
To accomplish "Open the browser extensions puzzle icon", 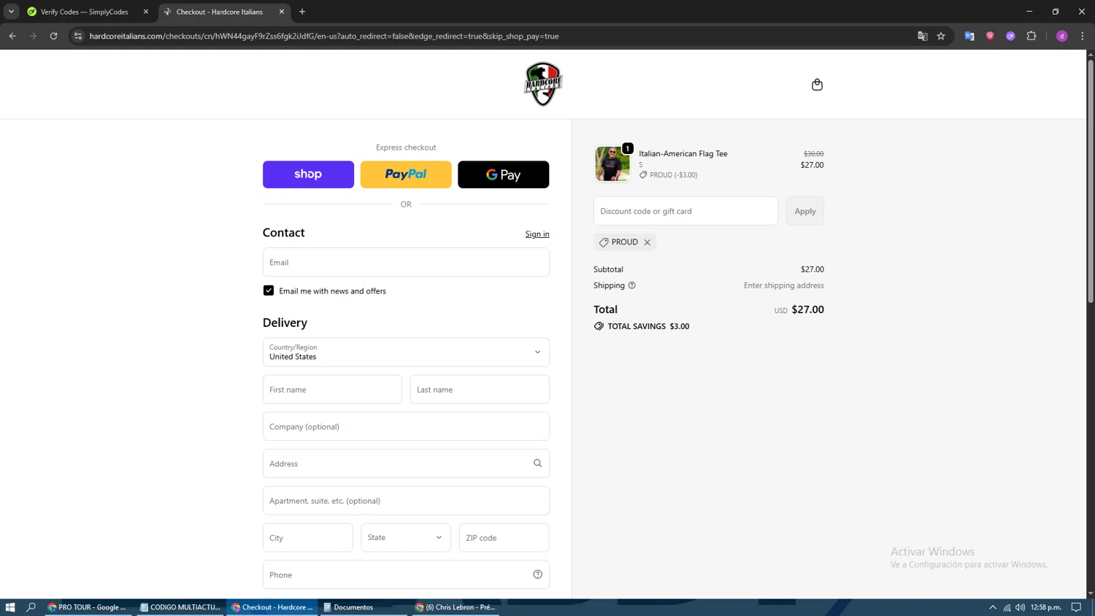I will (x=1031, y=36).
